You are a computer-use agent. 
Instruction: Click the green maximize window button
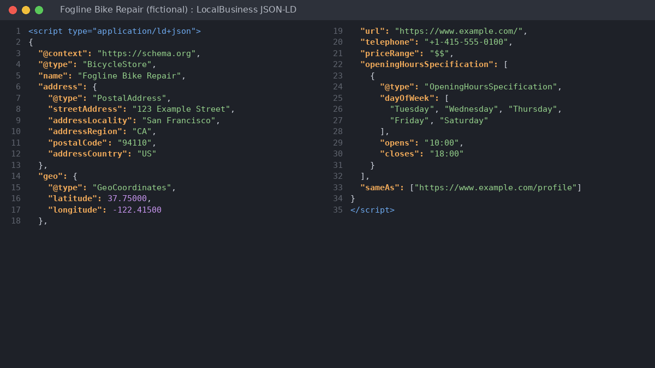[39, 10]
